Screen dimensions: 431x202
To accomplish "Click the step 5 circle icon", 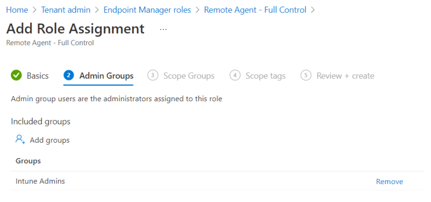I will (306, 75).
